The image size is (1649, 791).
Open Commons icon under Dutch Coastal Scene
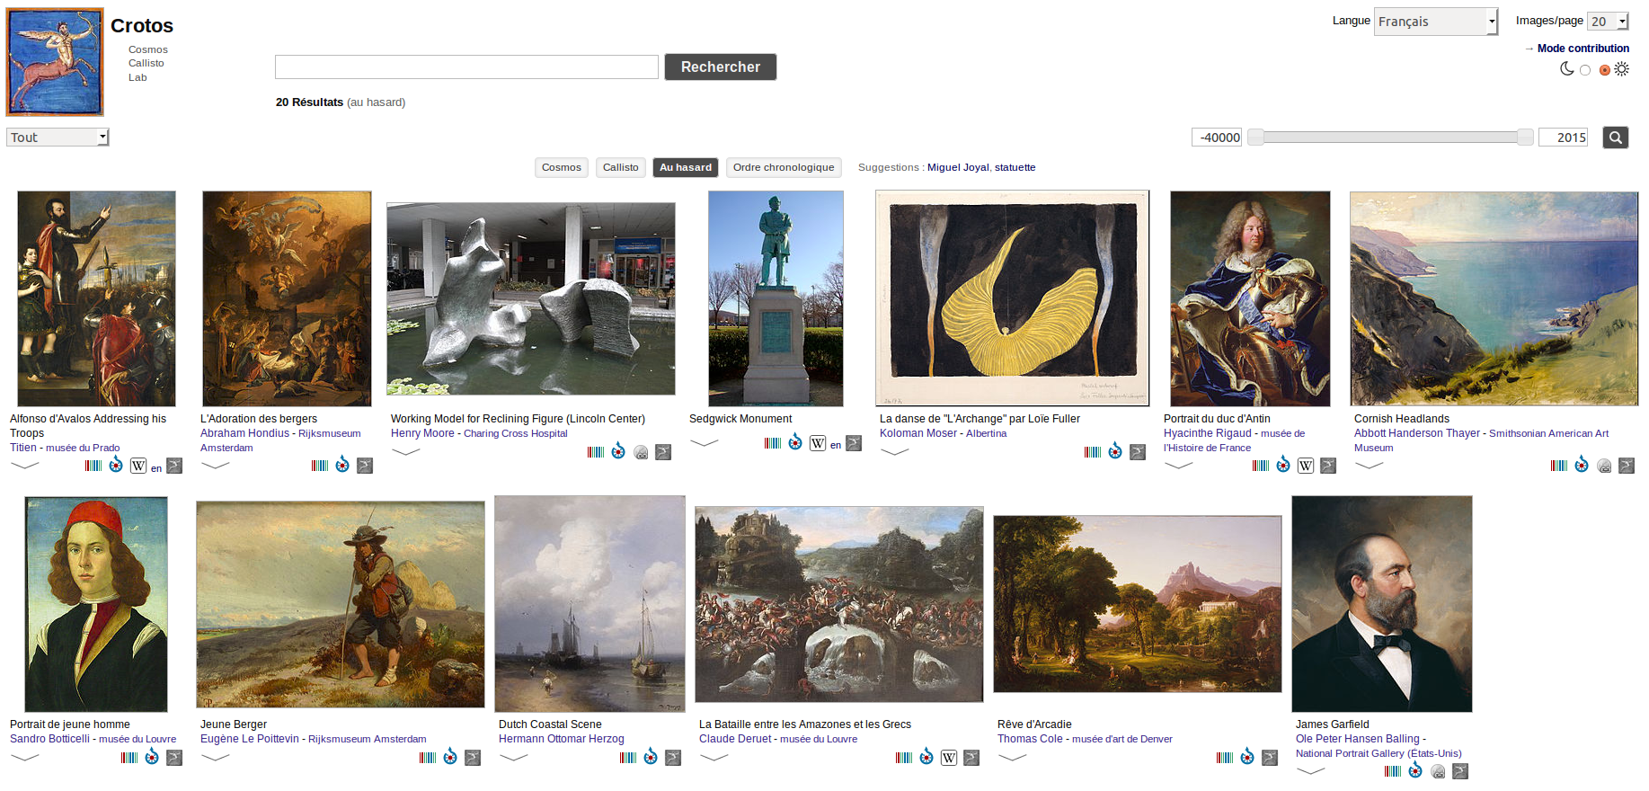click(651, 757)
